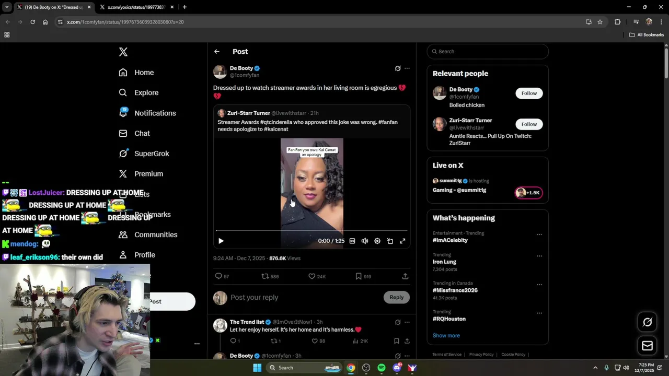Open video playback settings gear
The height and width of the screenshot is (376, 669).
(377, 241)
